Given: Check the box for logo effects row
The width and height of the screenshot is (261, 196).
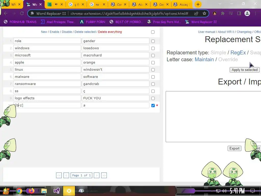Looking at the screenshot, I should click(x=153, y=99).
